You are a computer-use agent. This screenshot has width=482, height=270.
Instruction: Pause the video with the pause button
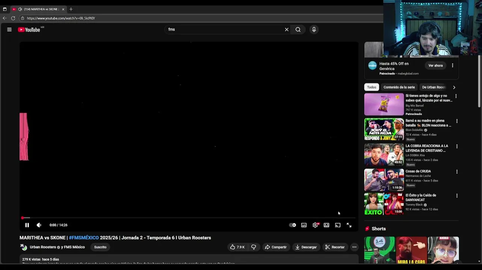pos(27,225)
